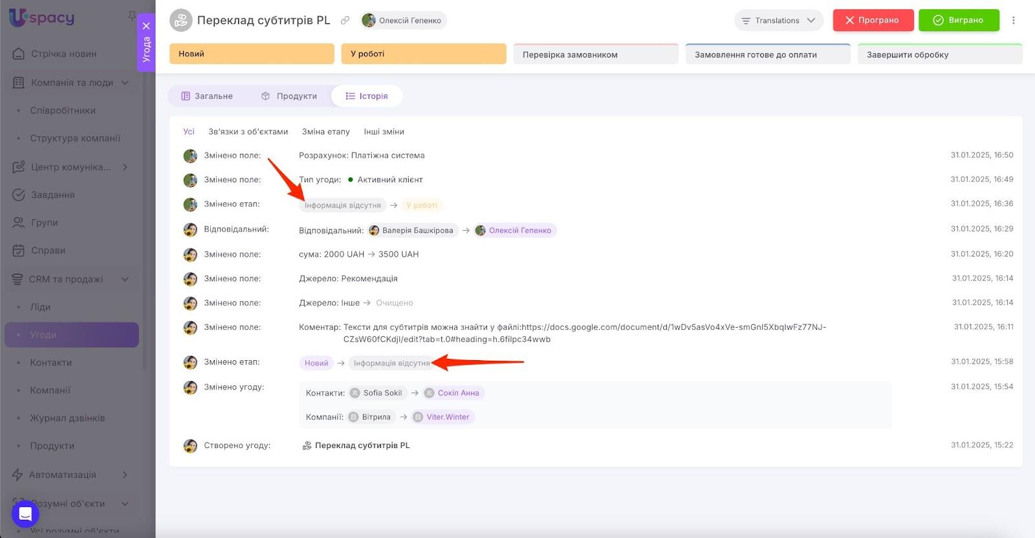The width and height of the screenshot is (1035, 538).
Task: Click the Завдання checkmark icon in sidebar
Action: pos(19,195)
